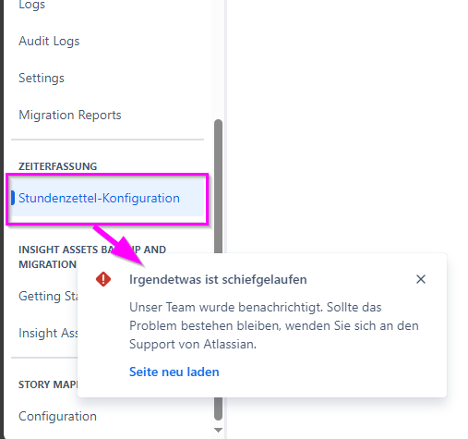Open Configuration under Story Map section
The width and height of the screenshot is (468, 439).
57,416
